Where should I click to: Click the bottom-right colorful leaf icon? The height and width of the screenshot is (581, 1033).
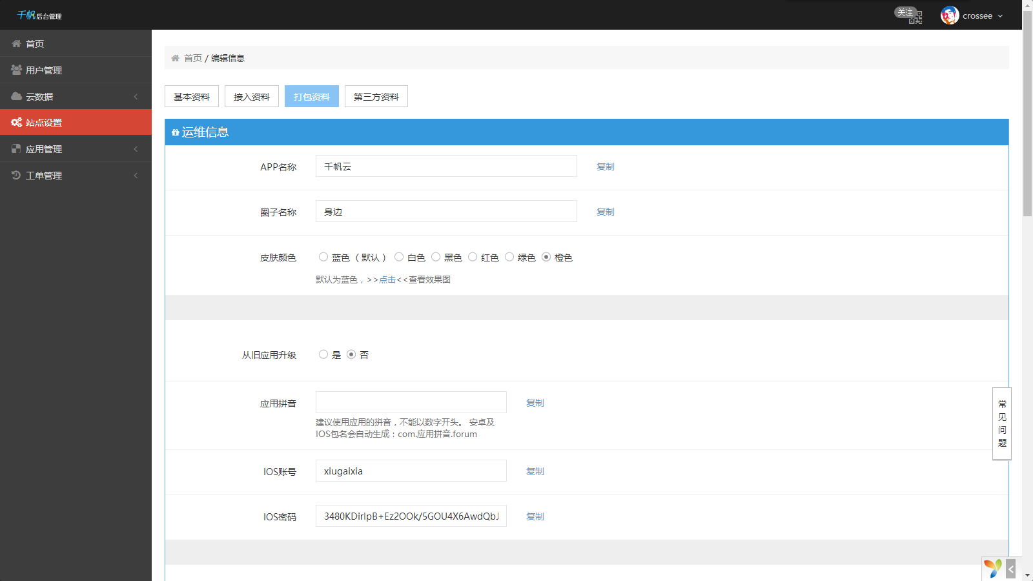coord(993,569)
